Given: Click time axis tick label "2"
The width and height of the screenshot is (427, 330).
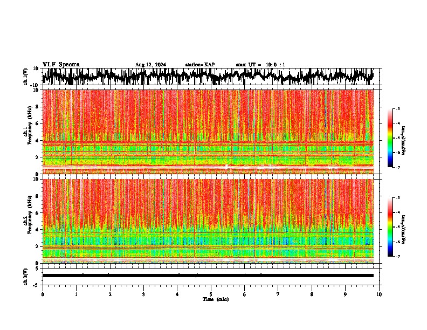Looking at the screenshot, I should click(110, 294).
